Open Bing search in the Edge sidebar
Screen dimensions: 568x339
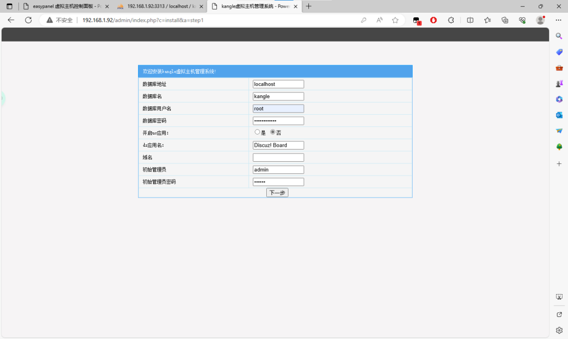(559, 35)
